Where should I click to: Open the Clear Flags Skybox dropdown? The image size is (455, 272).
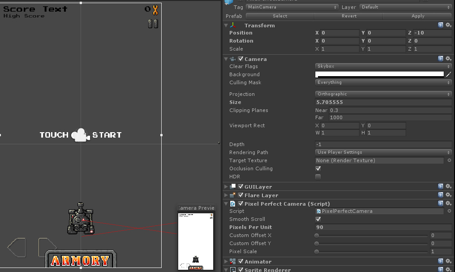coord(383,66)
